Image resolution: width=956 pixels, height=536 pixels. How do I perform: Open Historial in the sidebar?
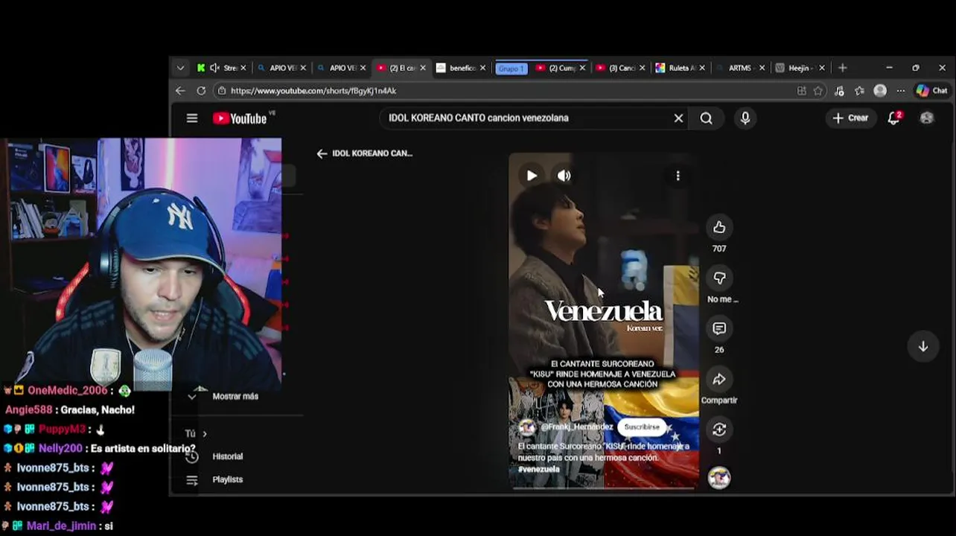coord(227,456)
